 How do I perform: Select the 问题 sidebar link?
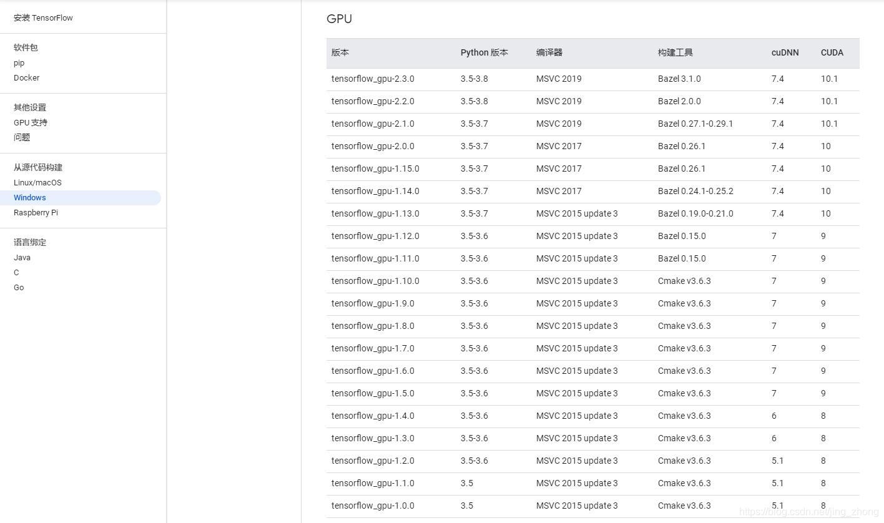pyautogui.click(x=22, y=138)
